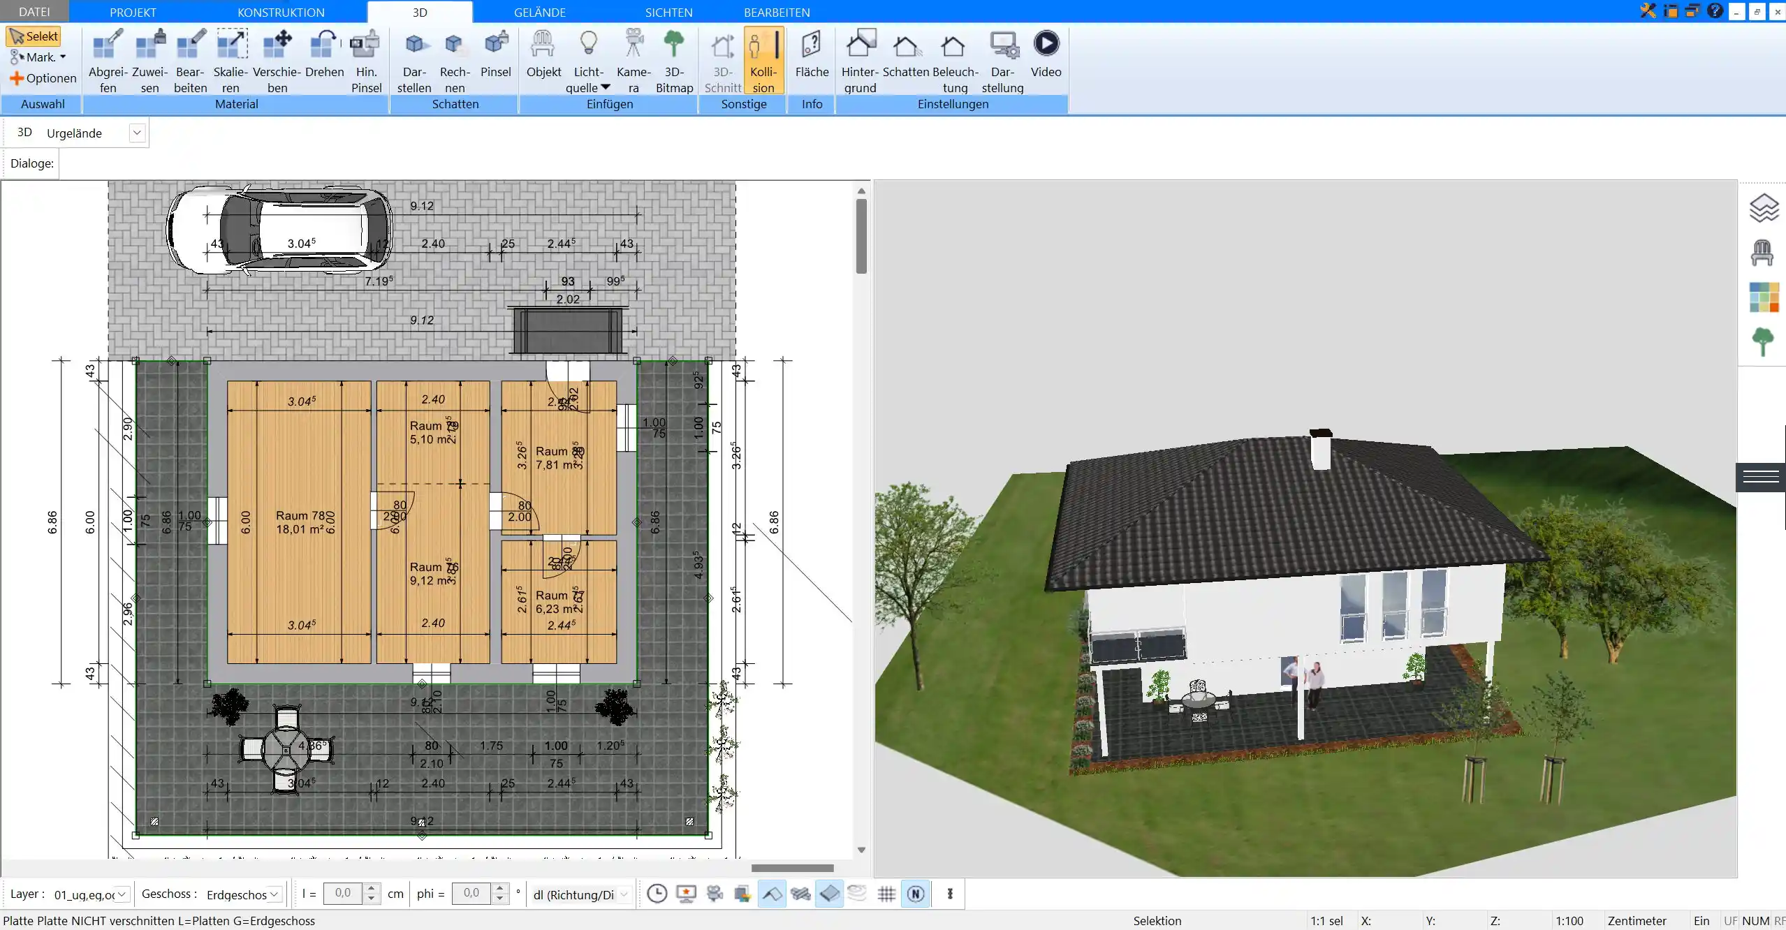Open the help question mark icon

click(x=1715, y=10)
